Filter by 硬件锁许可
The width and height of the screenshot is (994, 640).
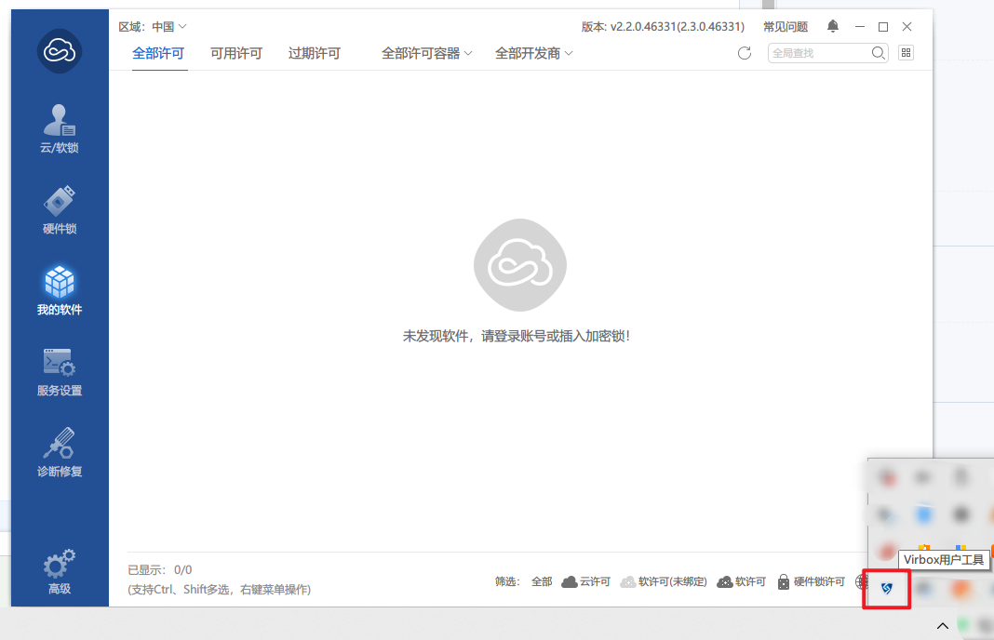812,581
